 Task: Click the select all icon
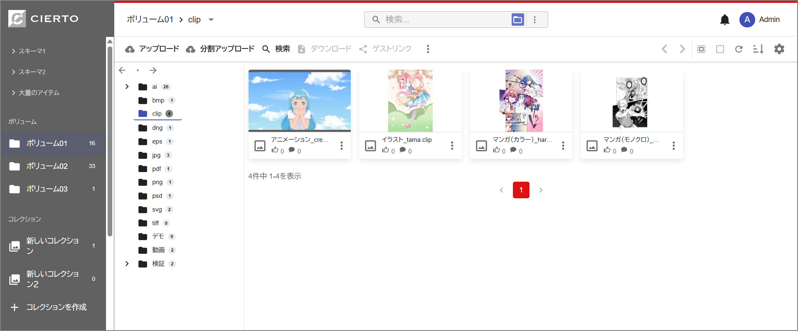tap(701, 49)
